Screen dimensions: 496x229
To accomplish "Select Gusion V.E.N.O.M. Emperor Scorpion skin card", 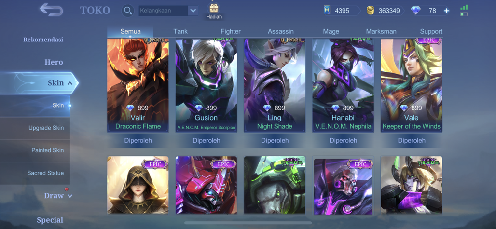I will click(206, 85).
